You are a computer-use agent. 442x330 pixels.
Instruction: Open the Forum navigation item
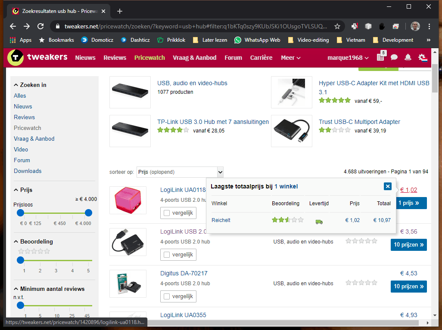pyautogui.click(x=233, y=58)
